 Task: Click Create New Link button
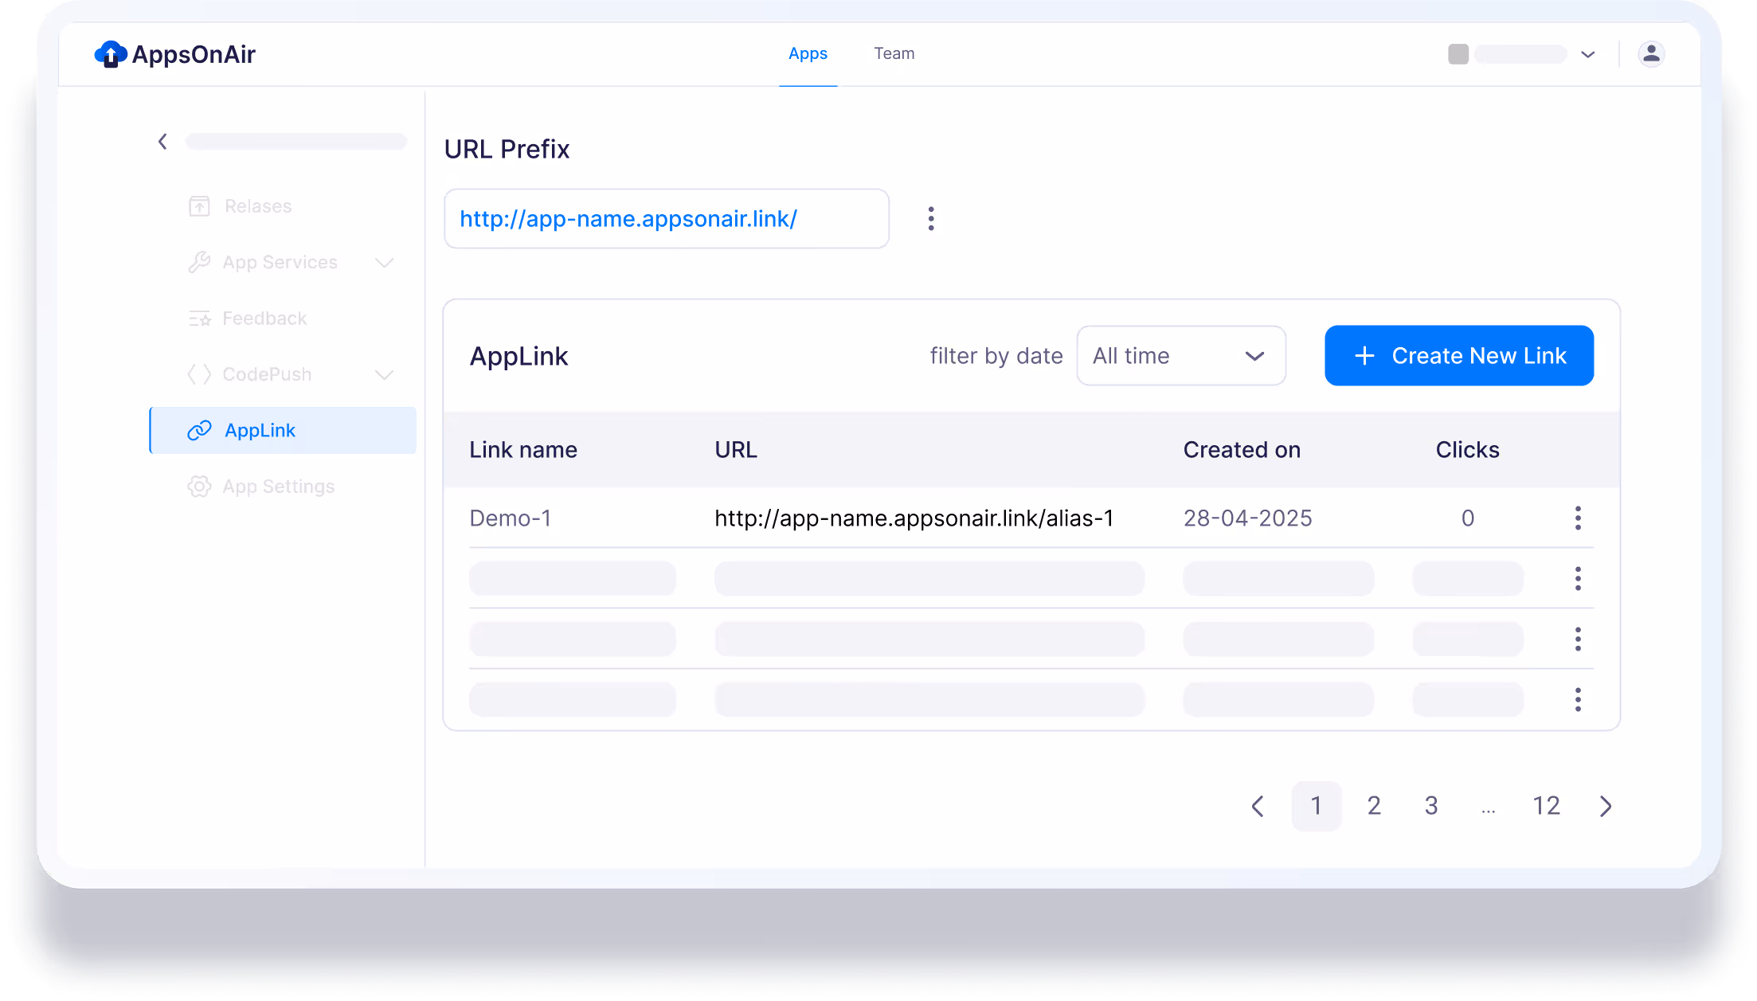pyautogui.click(x=1459, y=355)
